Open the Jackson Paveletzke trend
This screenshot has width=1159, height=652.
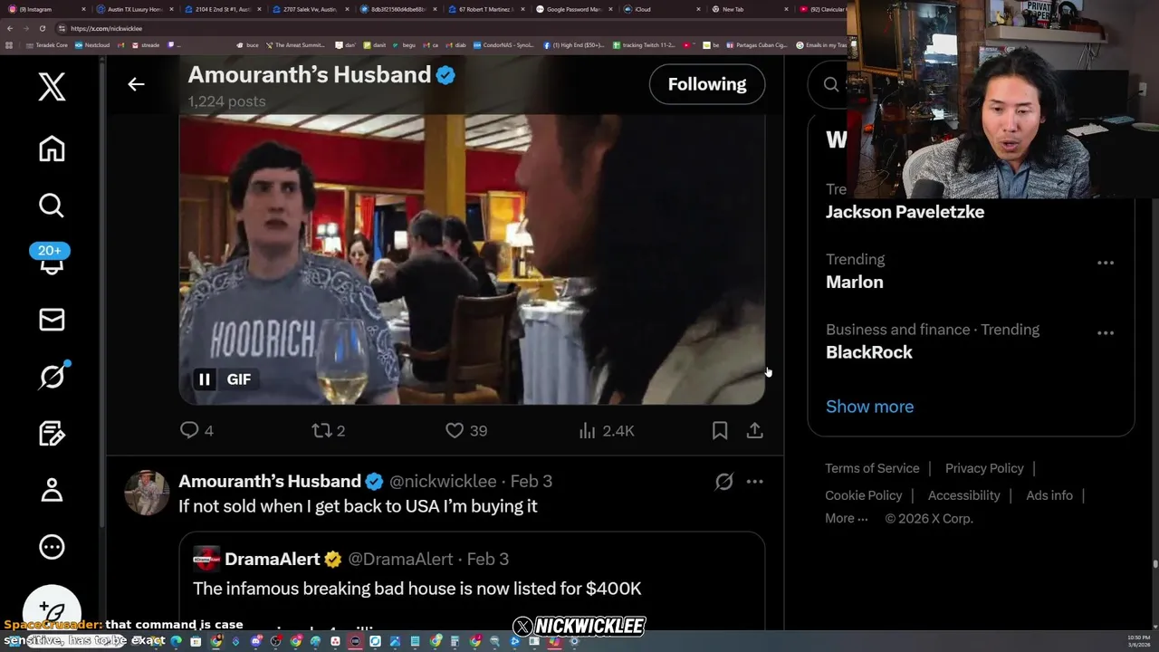pos(905,212)
